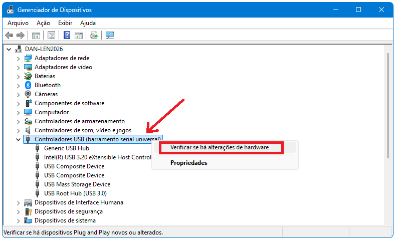Select the DAN-LEN2026 label

44,49
